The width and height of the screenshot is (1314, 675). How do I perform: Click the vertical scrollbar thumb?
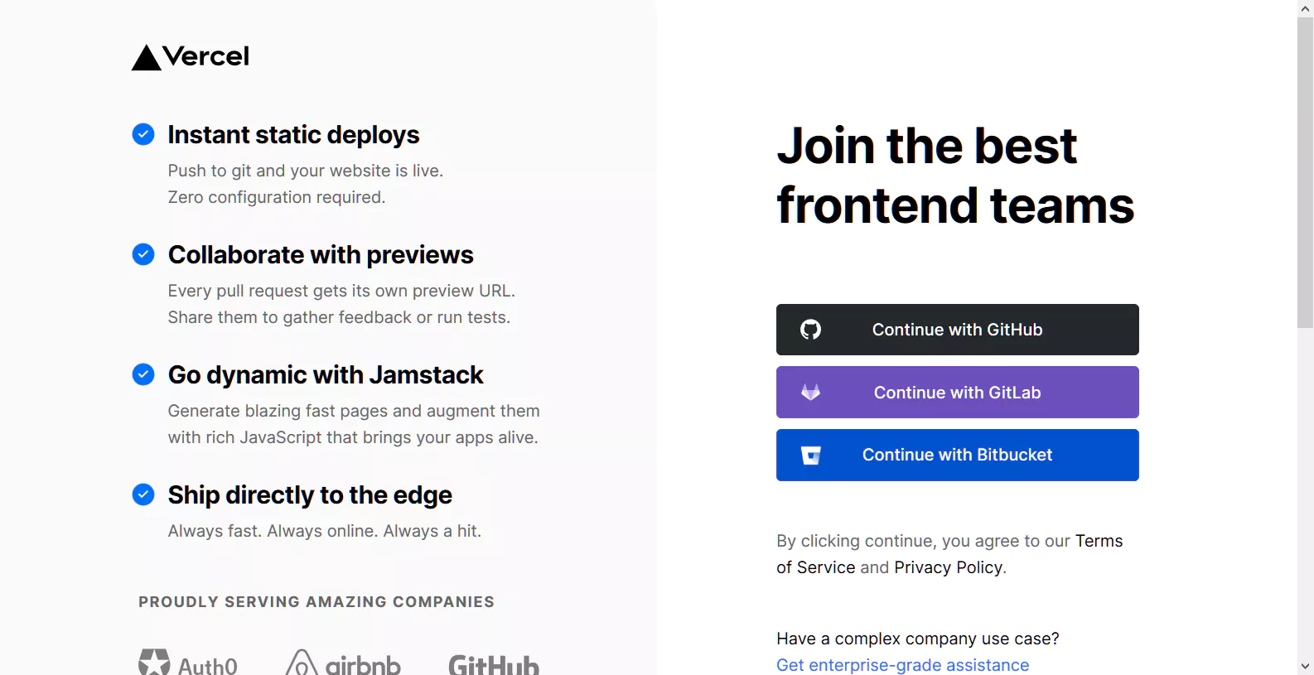1306,172
